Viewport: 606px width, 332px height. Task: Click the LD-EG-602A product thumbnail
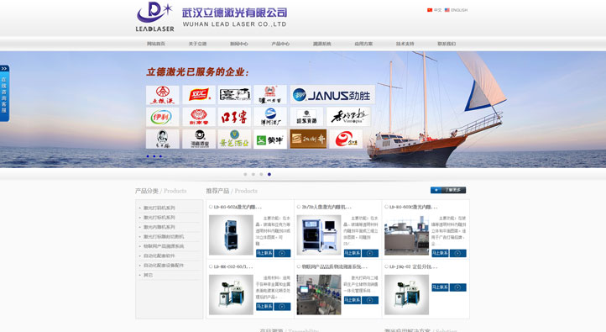(x=231, y=235)
